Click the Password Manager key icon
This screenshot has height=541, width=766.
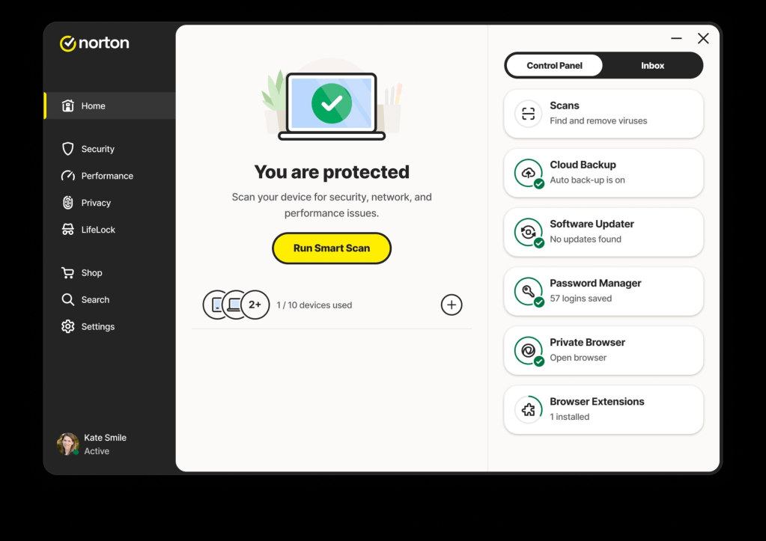point(528,292)
